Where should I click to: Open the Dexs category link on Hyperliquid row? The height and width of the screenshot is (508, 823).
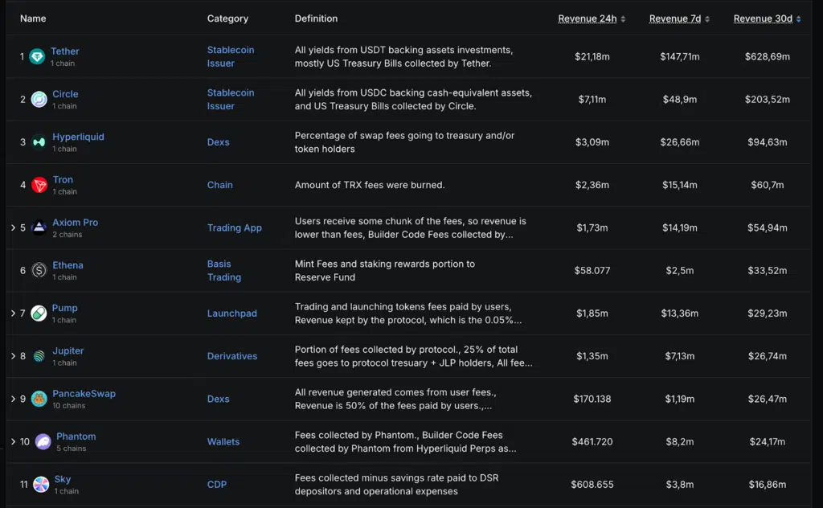click(218, 141)
